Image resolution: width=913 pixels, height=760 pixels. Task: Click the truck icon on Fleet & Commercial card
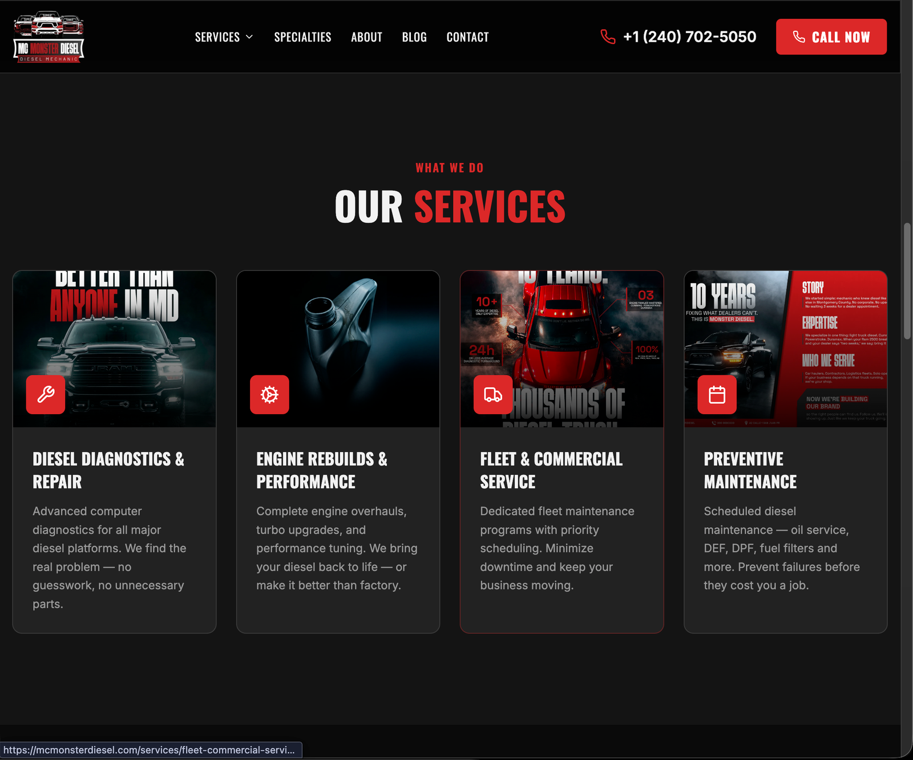point(493,394)
